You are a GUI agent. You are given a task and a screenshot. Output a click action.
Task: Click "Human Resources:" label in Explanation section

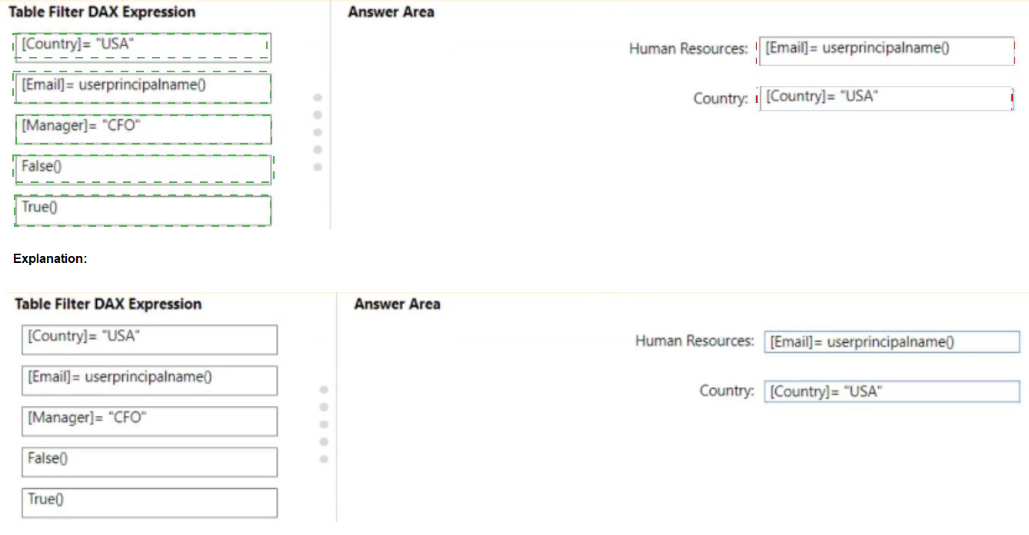pyautogui.click(x=694, y=341)
